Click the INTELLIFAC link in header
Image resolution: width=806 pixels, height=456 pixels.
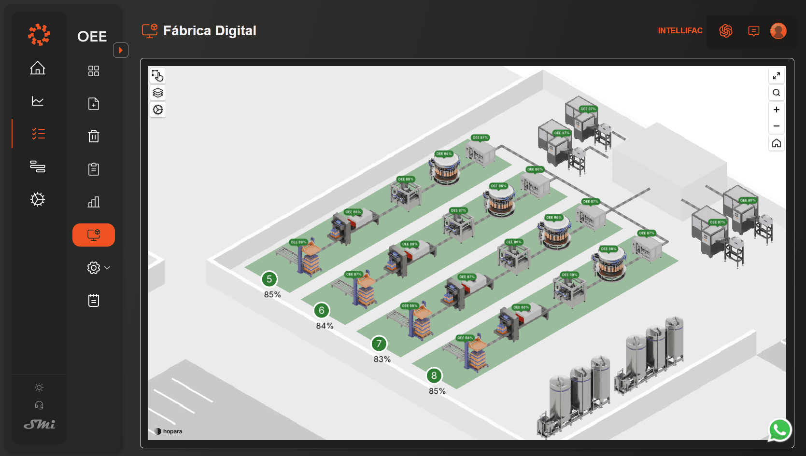click(680, 31)
